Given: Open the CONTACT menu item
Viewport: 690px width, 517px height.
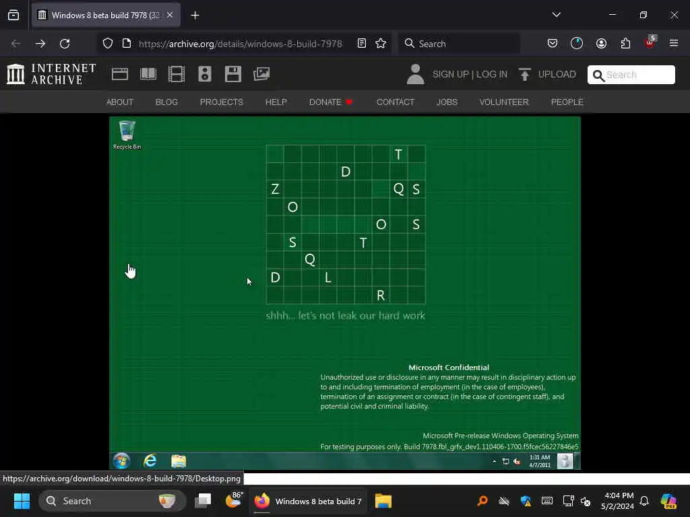Looking at the screenshot, I should (395, 102).
